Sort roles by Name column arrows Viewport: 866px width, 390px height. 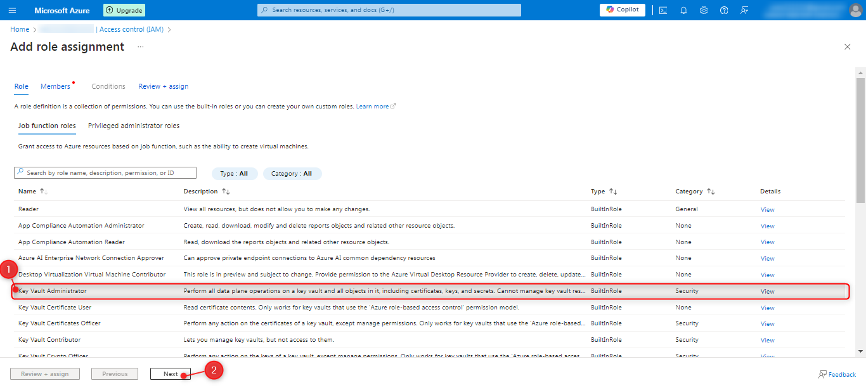(44, 192)
